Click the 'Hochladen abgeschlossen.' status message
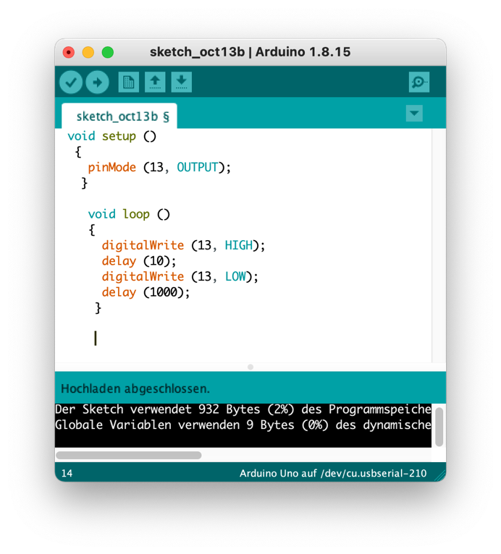 pos(135,388)
